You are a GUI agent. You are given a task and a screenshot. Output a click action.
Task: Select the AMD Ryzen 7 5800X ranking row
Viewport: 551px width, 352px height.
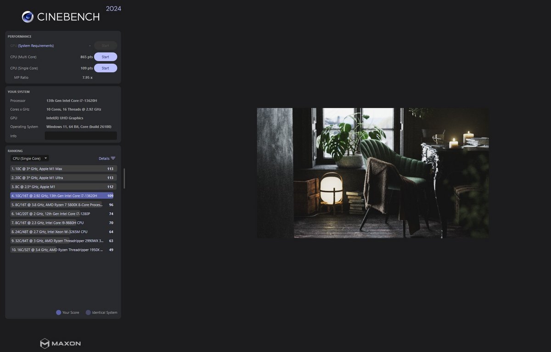tap(62, 205)
